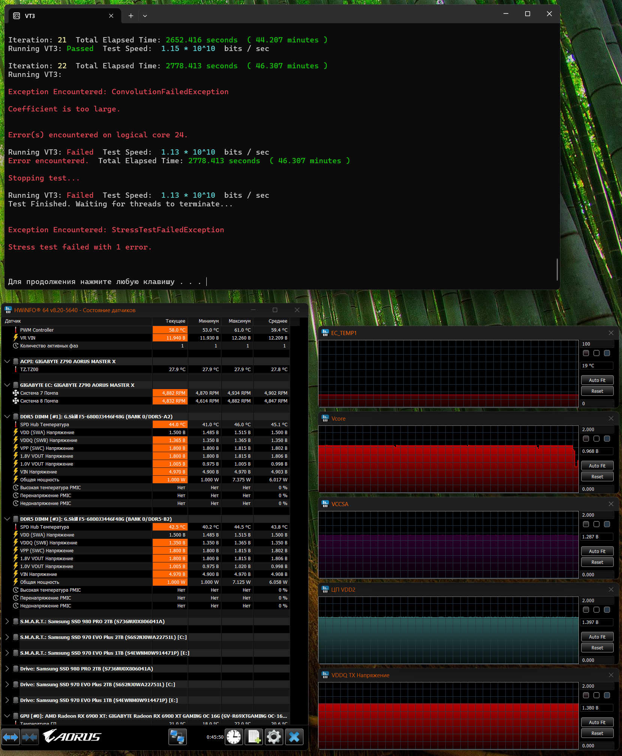Click the fan icon beside Система 7 Помпа
Screen dimensions: 622x756
pos(16,393)
